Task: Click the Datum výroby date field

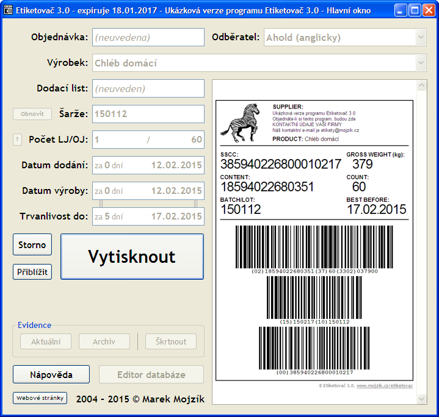Action: 148,191
